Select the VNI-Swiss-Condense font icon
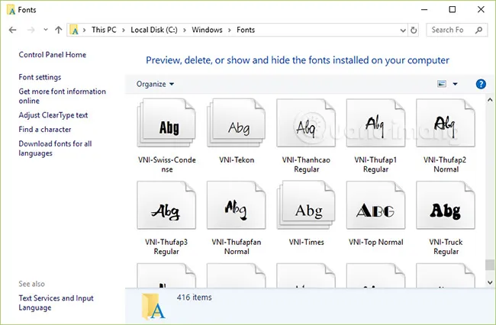496x325 pixels. pyautogui.click(x=166, y=123)
